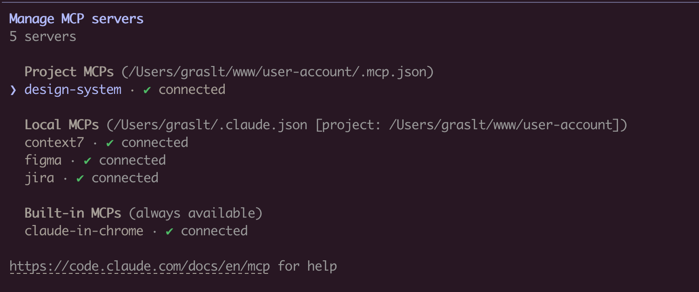The width and height of the screenshot is (699, 292).
Task: Click the green checkmark next to figma
Action: click(x=87, y=160)
